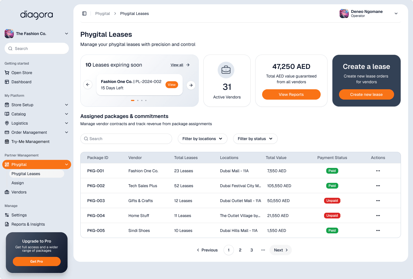Click the sidebar collapse icon beside breadcrumb
413x279 pixels.
84,13
